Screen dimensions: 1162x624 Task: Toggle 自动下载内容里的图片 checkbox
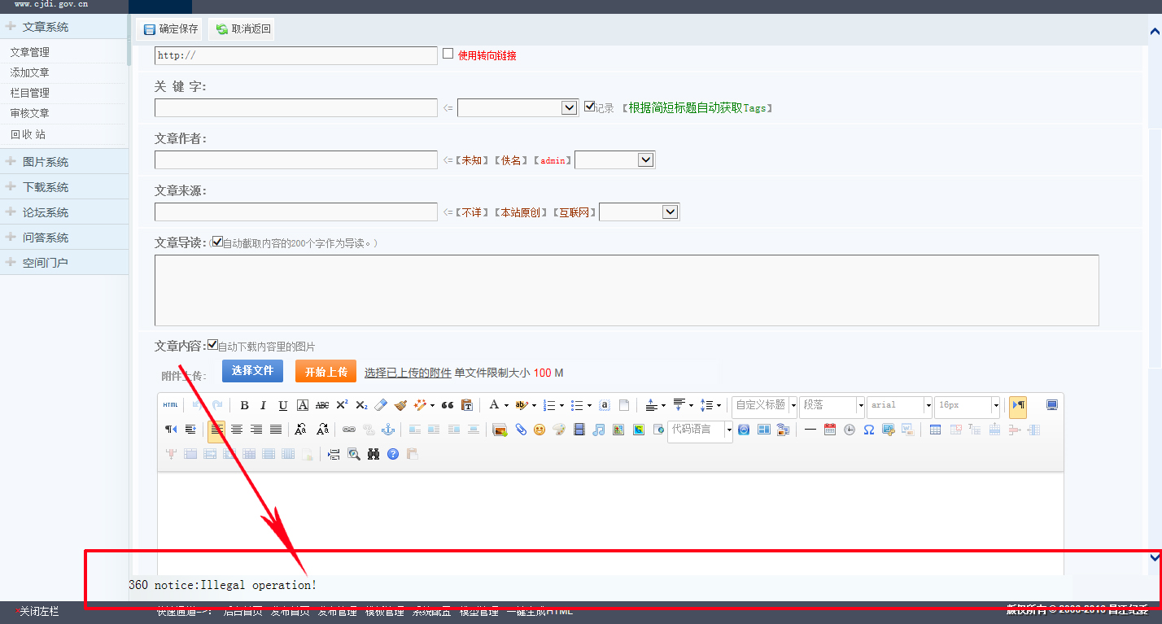[x=212, y=345]
